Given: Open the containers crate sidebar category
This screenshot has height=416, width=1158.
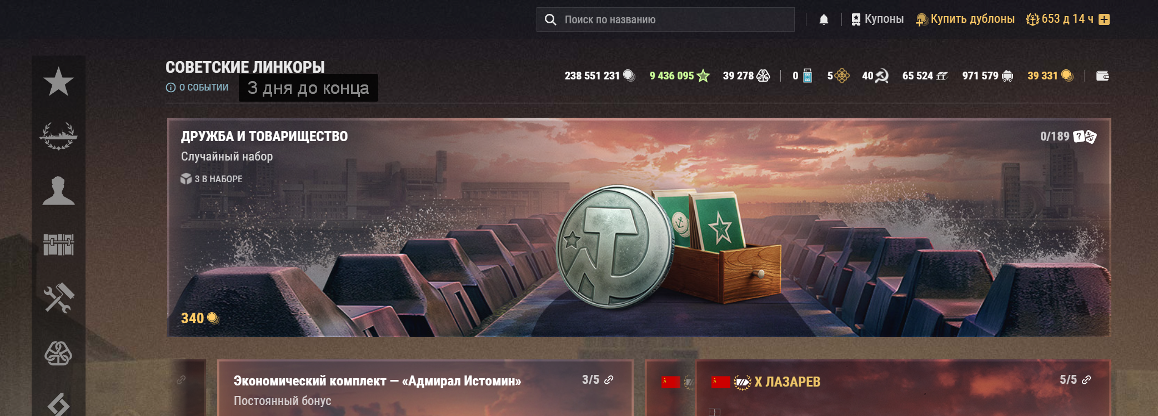Looking at the screenshot, I should tap(58, 244).
